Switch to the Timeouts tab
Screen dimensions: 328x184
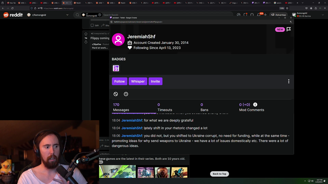165,107
